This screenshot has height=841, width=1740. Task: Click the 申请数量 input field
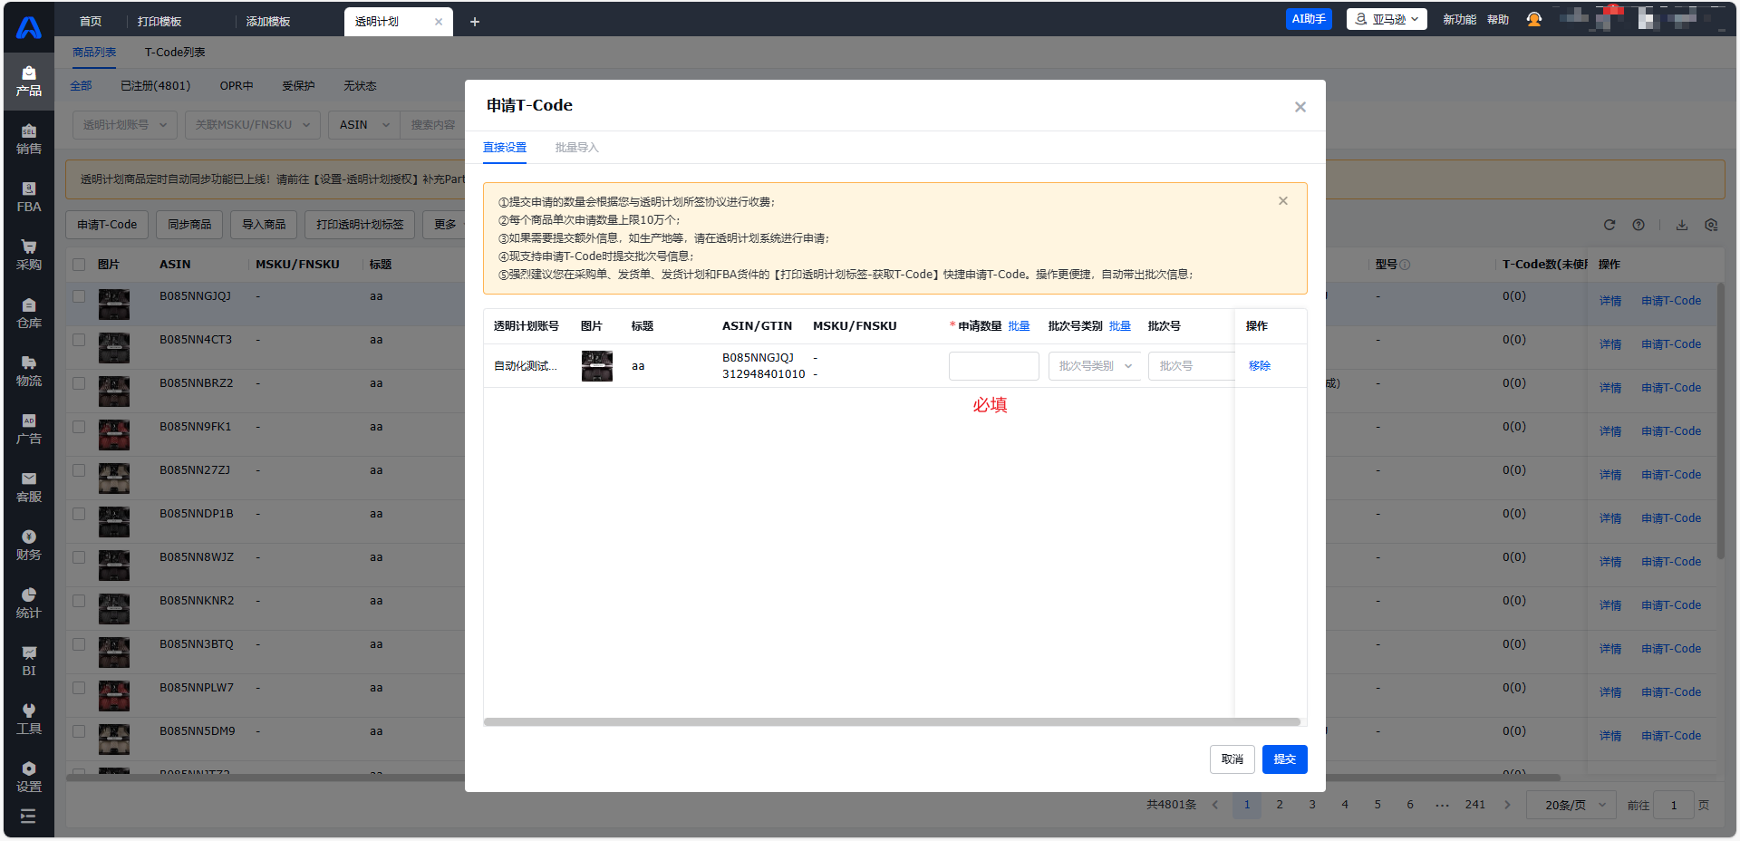coord(993,366)
